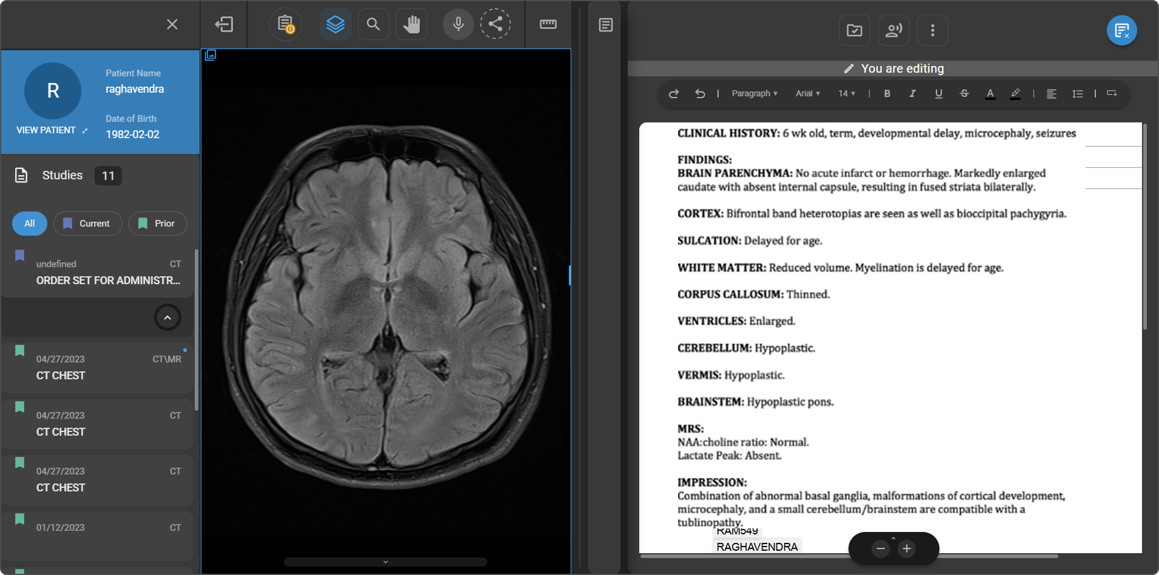Click the exit viewer arrow icon
The width and height of the screenshot is (1159, 575).
(x=224, y=24)
